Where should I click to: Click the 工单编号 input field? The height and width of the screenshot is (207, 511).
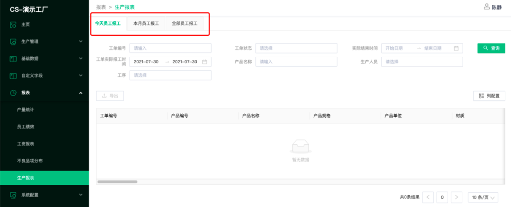click(x=170, y=48)
